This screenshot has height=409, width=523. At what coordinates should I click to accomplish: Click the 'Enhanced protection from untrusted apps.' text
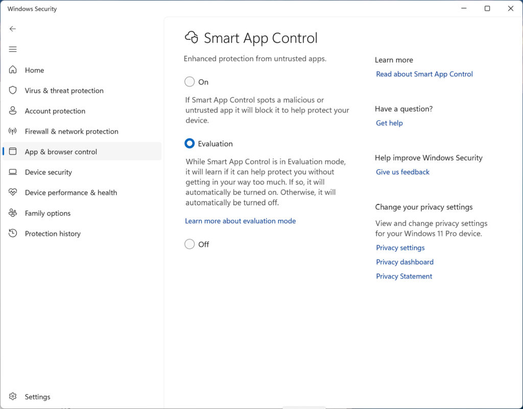tap(255, 59)
